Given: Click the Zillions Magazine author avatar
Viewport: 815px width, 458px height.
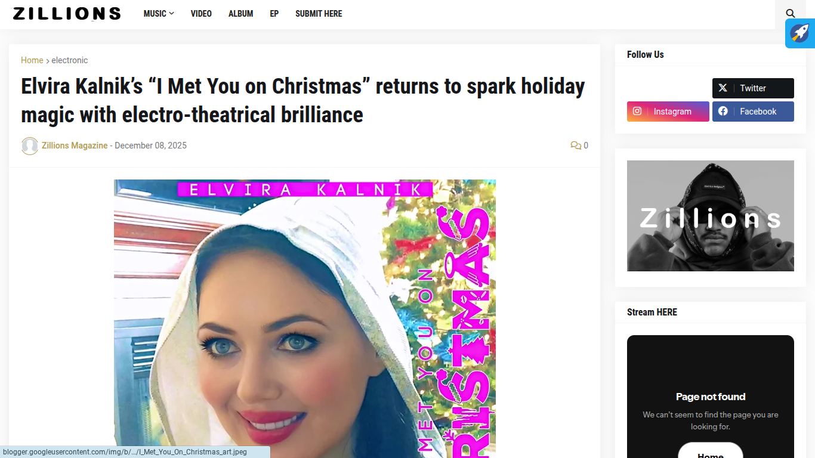Looking at the screenshot, I should click(x=30, y=146).
